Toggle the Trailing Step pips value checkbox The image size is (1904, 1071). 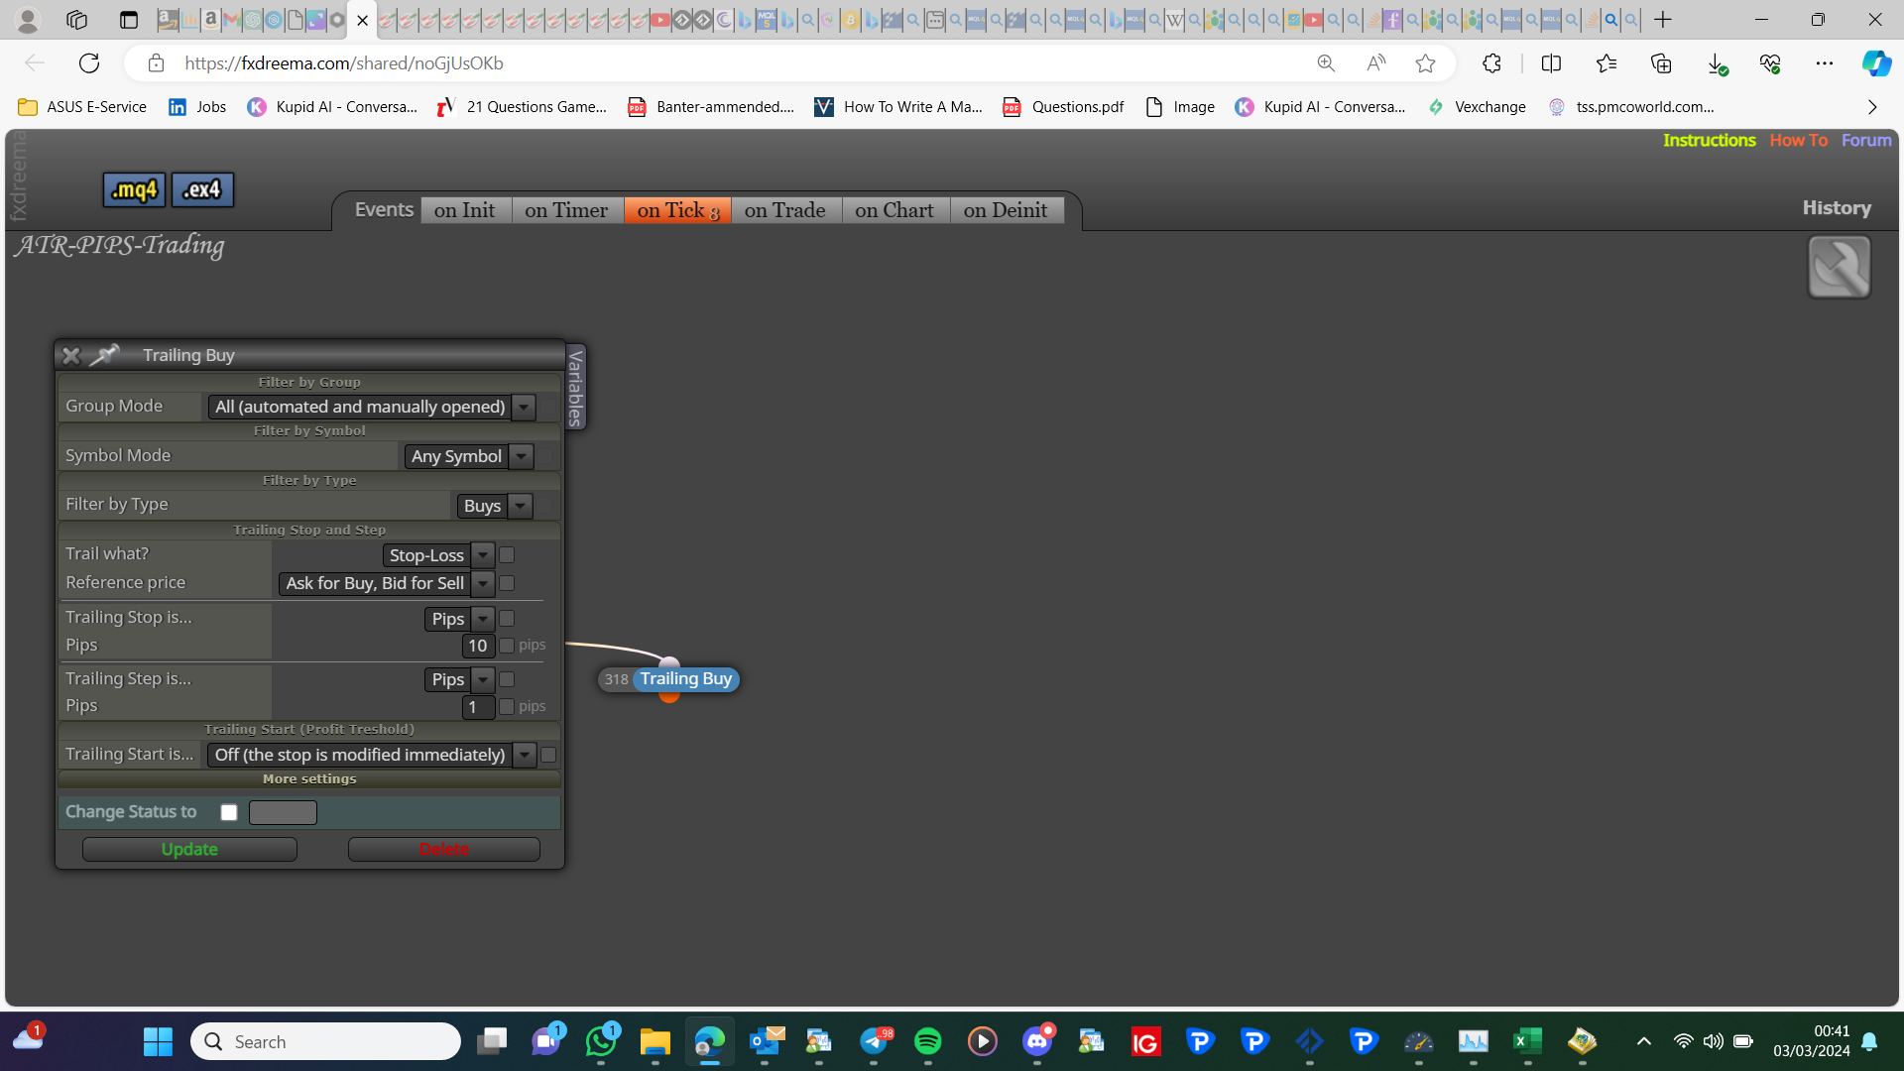click(507, 707)
